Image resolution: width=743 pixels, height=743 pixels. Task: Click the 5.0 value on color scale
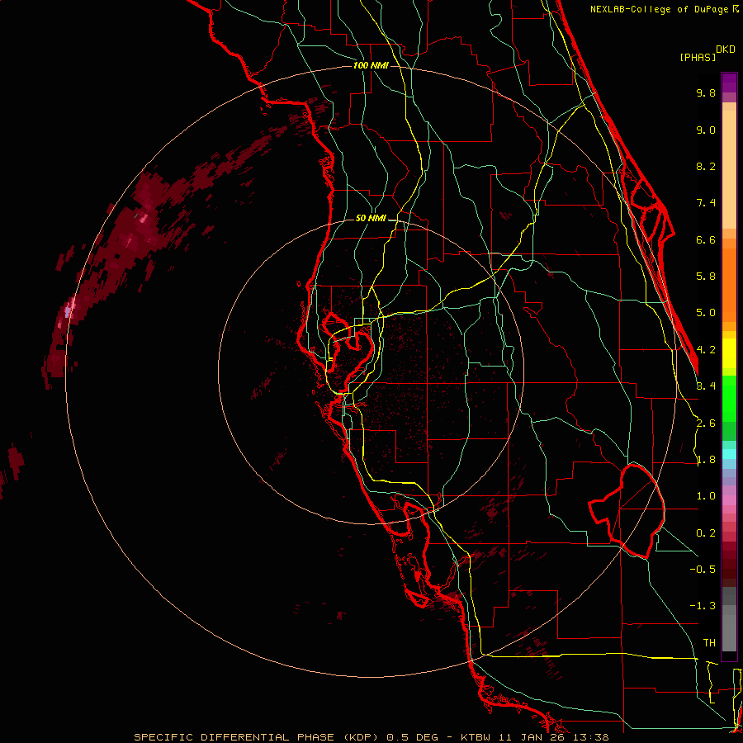click(706, 313)
